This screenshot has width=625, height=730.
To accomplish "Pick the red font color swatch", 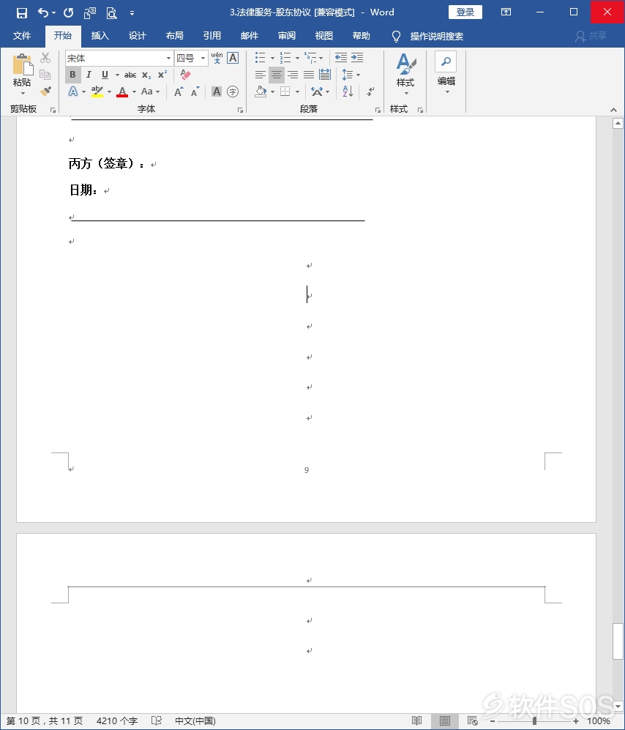I will [122, 92].
